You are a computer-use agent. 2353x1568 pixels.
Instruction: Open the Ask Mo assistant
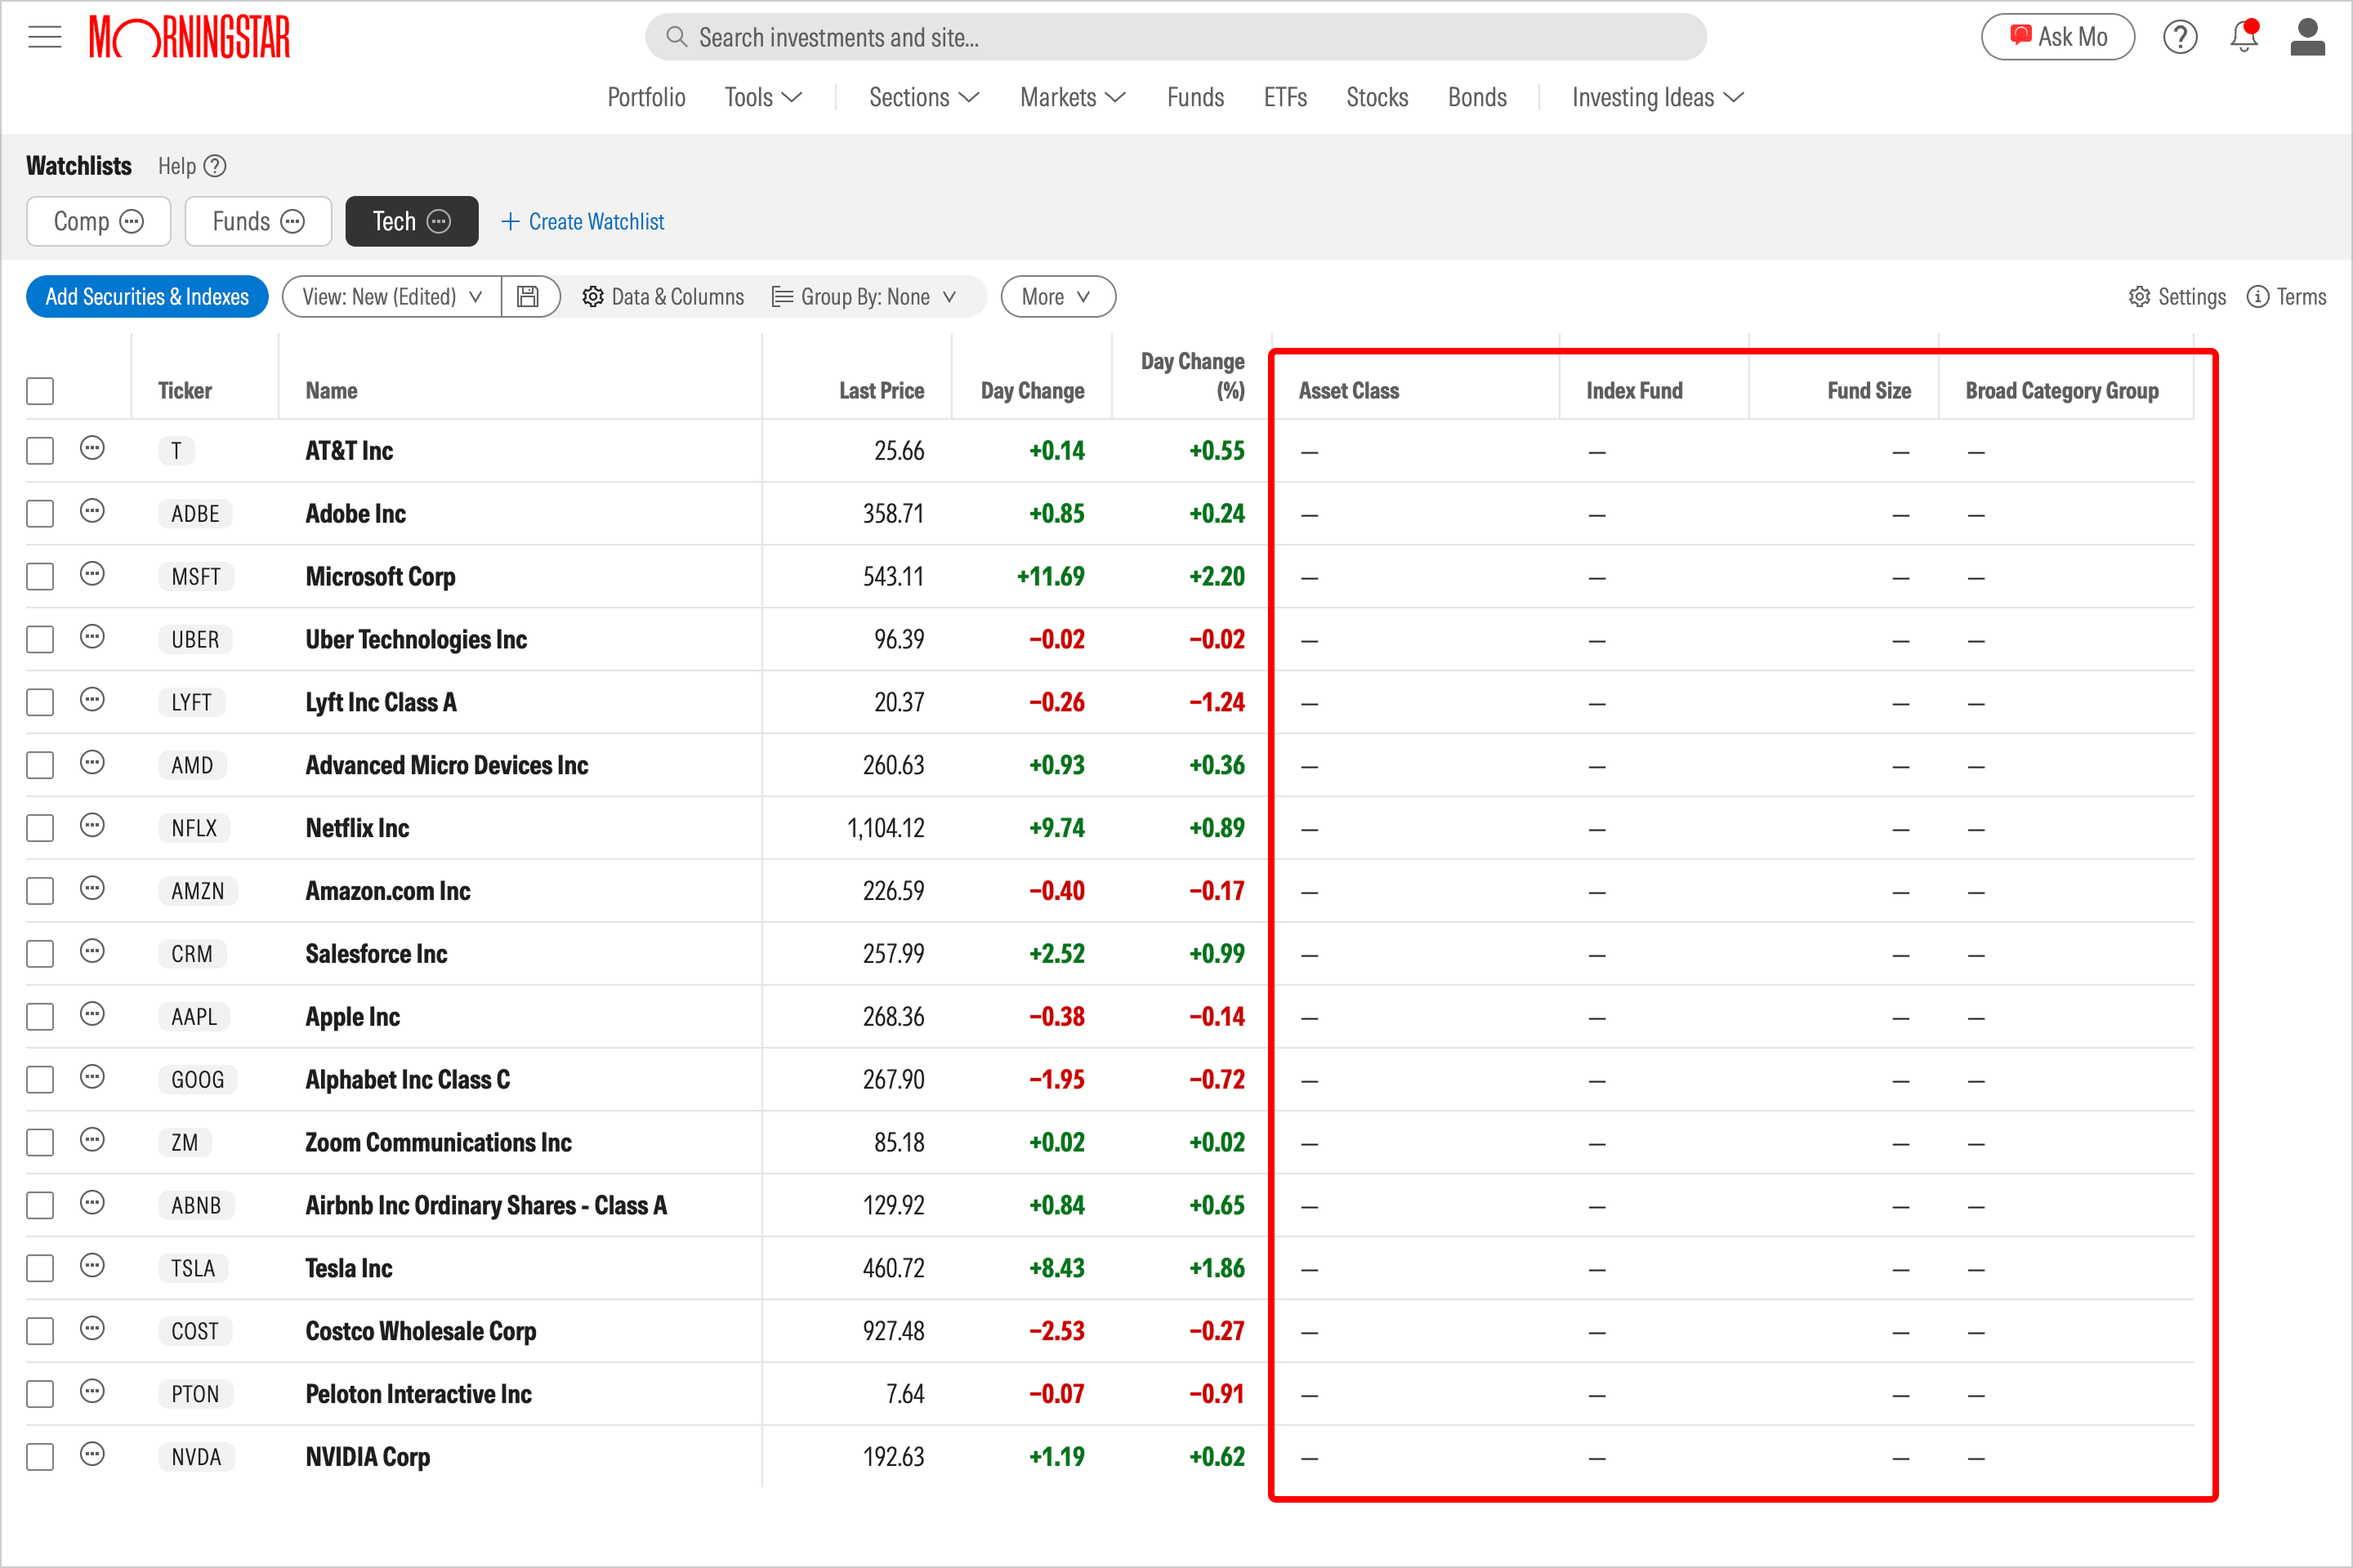click(x=2058, y=37)
